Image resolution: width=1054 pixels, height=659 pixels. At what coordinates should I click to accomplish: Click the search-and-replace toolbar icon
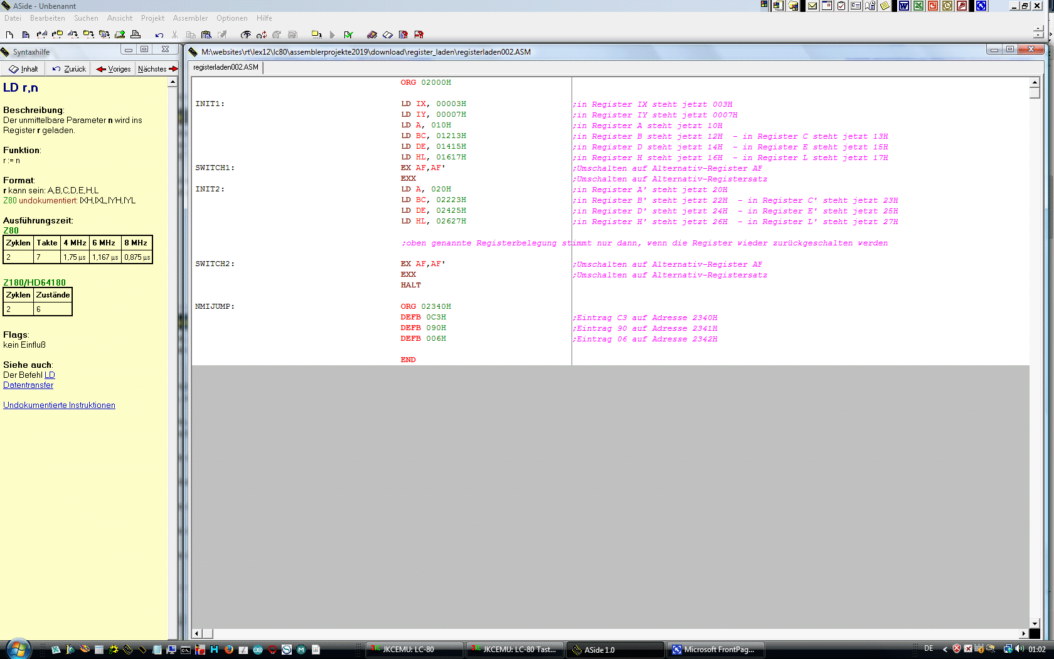coord(262,35)
